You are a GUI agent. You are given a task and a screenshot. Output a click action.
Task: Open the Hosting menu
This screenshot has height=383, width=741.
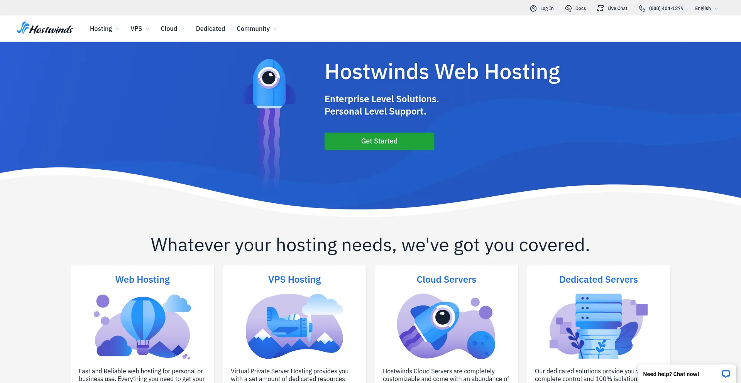(104, 29)
